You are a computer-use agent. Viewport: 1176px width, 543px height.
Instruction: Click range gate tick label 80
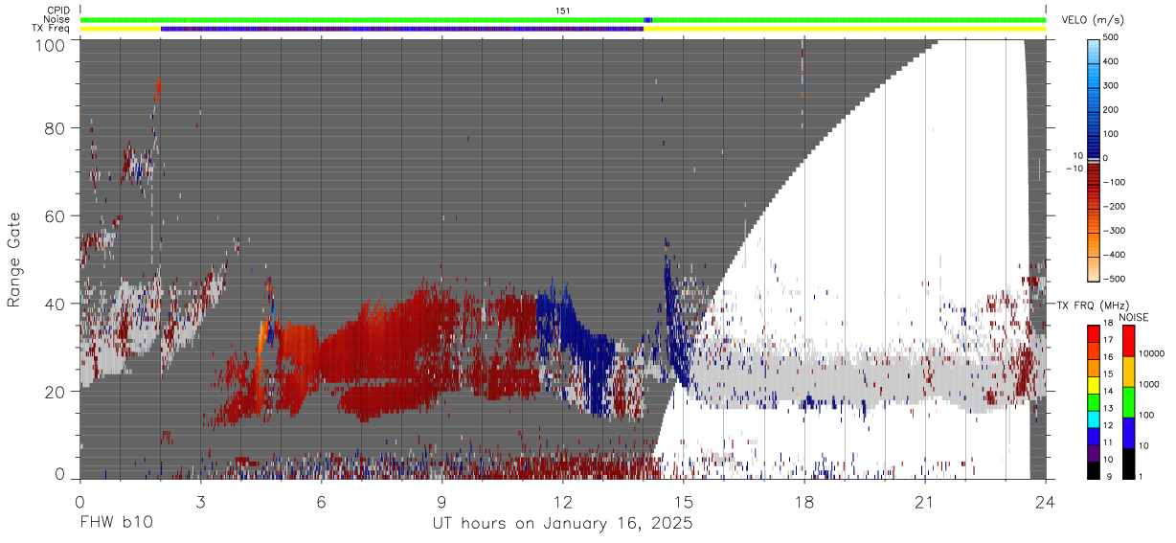coord(57,128)
